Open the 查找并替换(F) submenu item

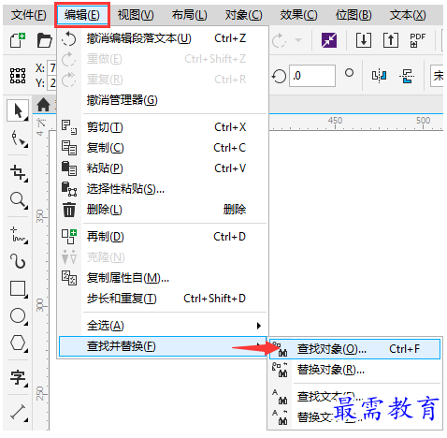[163, 346]
